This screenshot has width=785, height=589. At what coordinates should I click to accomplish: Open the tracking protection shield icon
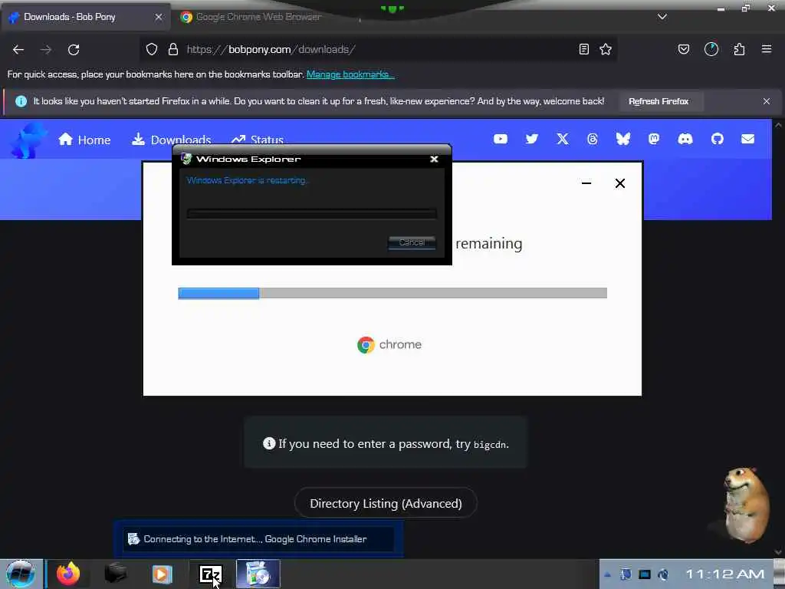(152, 49)
